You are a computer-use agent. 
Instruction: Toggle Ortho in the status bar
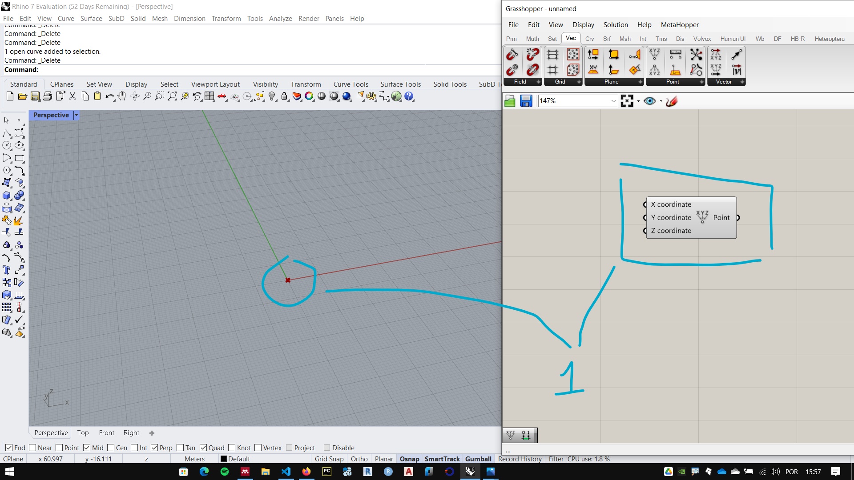click(359, 459)
